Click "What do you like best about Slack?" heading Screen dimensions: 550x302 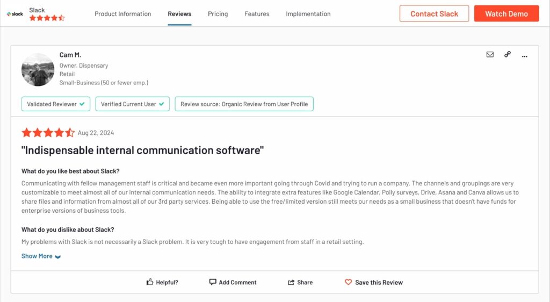pyautogui.click(x=70, y=171)
